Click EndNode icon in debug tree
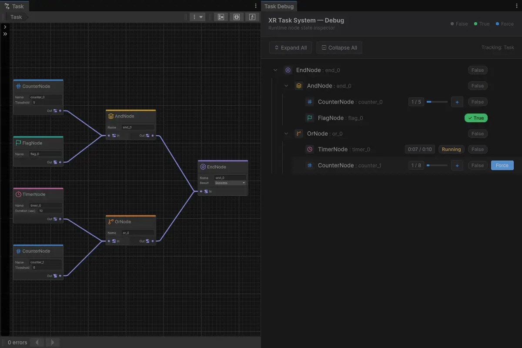 coord(288,70)
